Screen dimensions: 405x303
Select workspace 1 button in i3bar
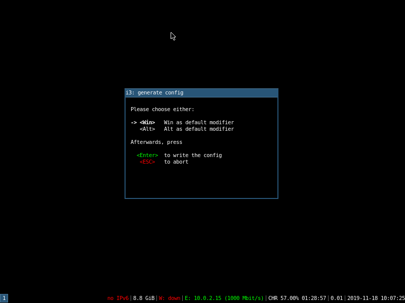pyautogui.click(x=4, y=298)
